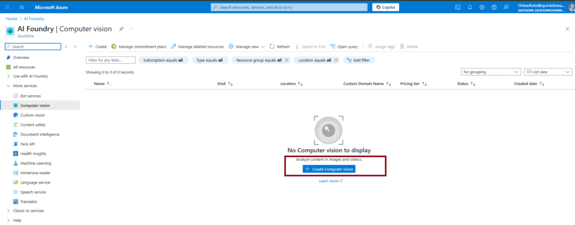This screenshot has height=225, width=575.
Task: Go to Home breadcrumb link
Action: tap(11, 18)
